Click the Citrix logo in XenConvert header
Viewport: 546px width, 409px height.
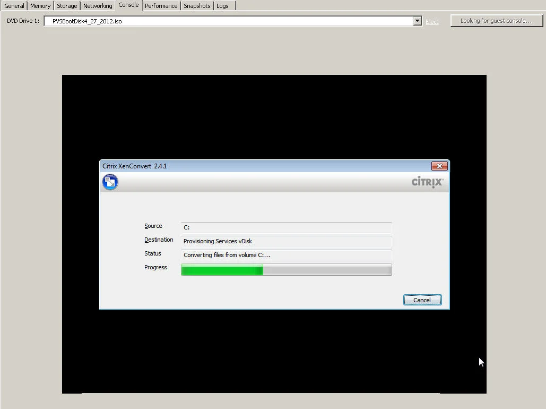[427, 182]
